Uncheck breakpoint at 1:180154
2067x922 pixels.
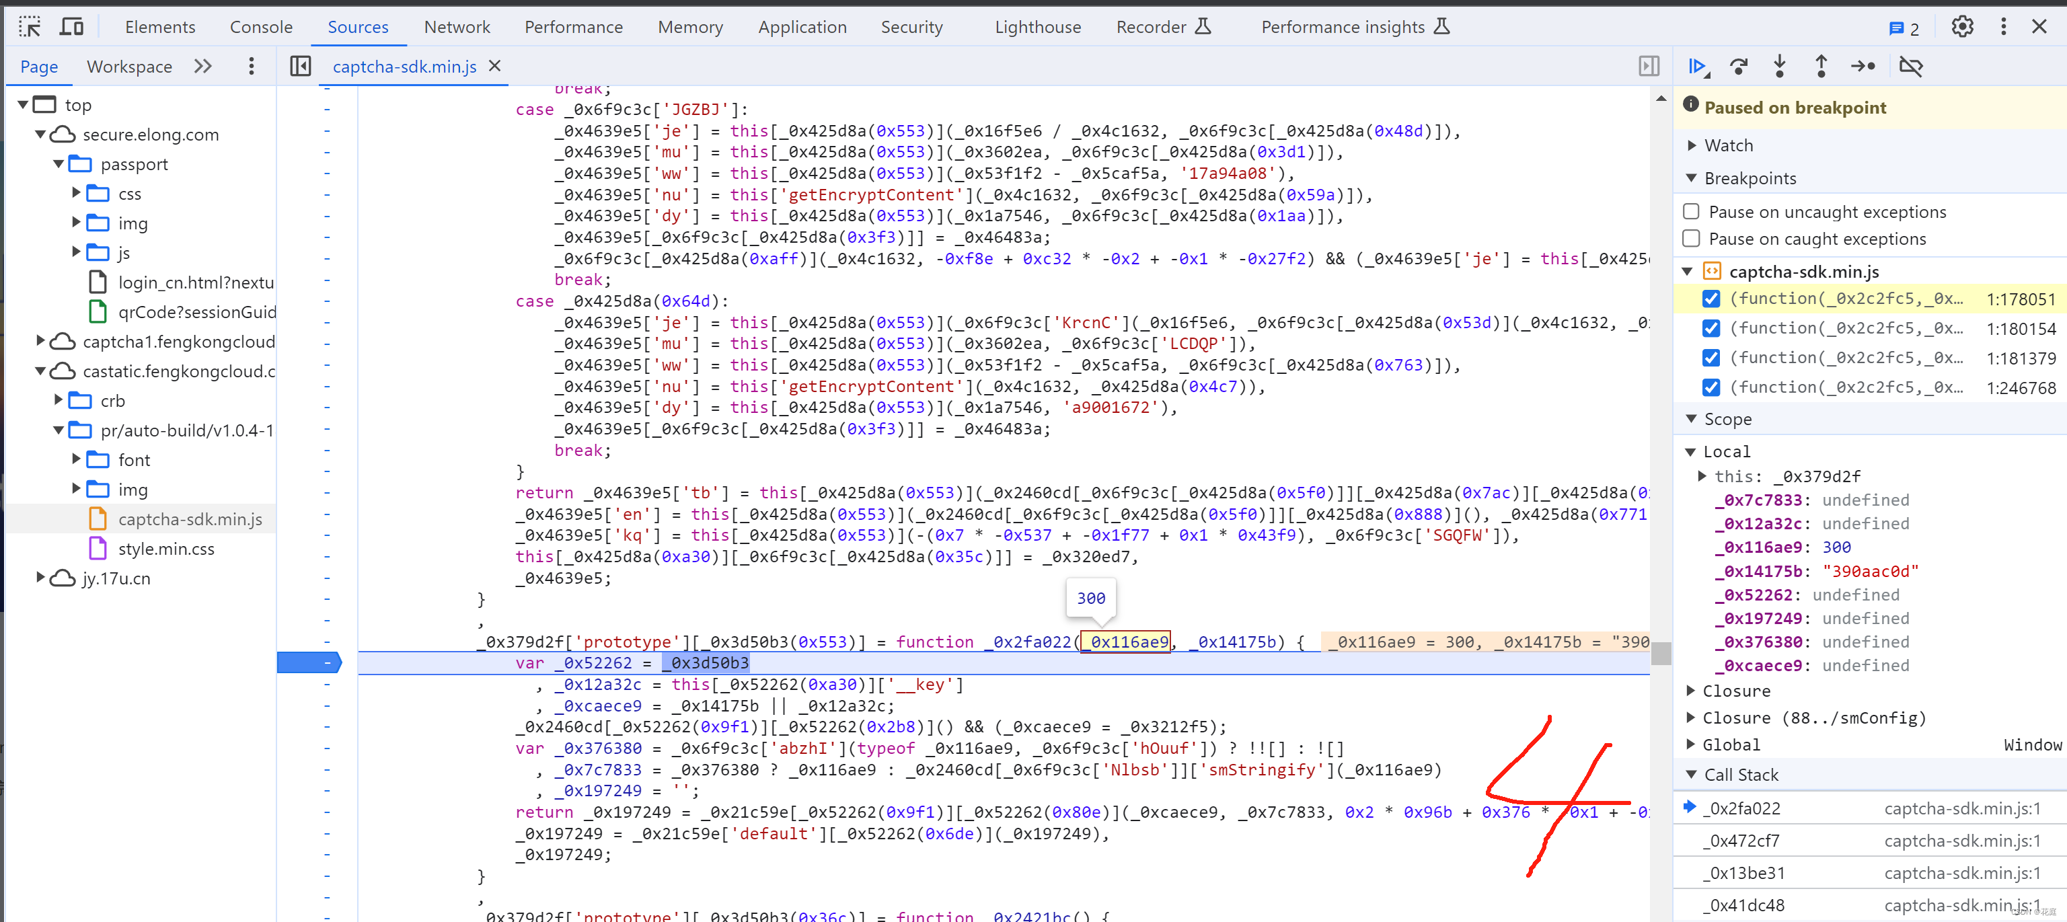pos(1711,328)
